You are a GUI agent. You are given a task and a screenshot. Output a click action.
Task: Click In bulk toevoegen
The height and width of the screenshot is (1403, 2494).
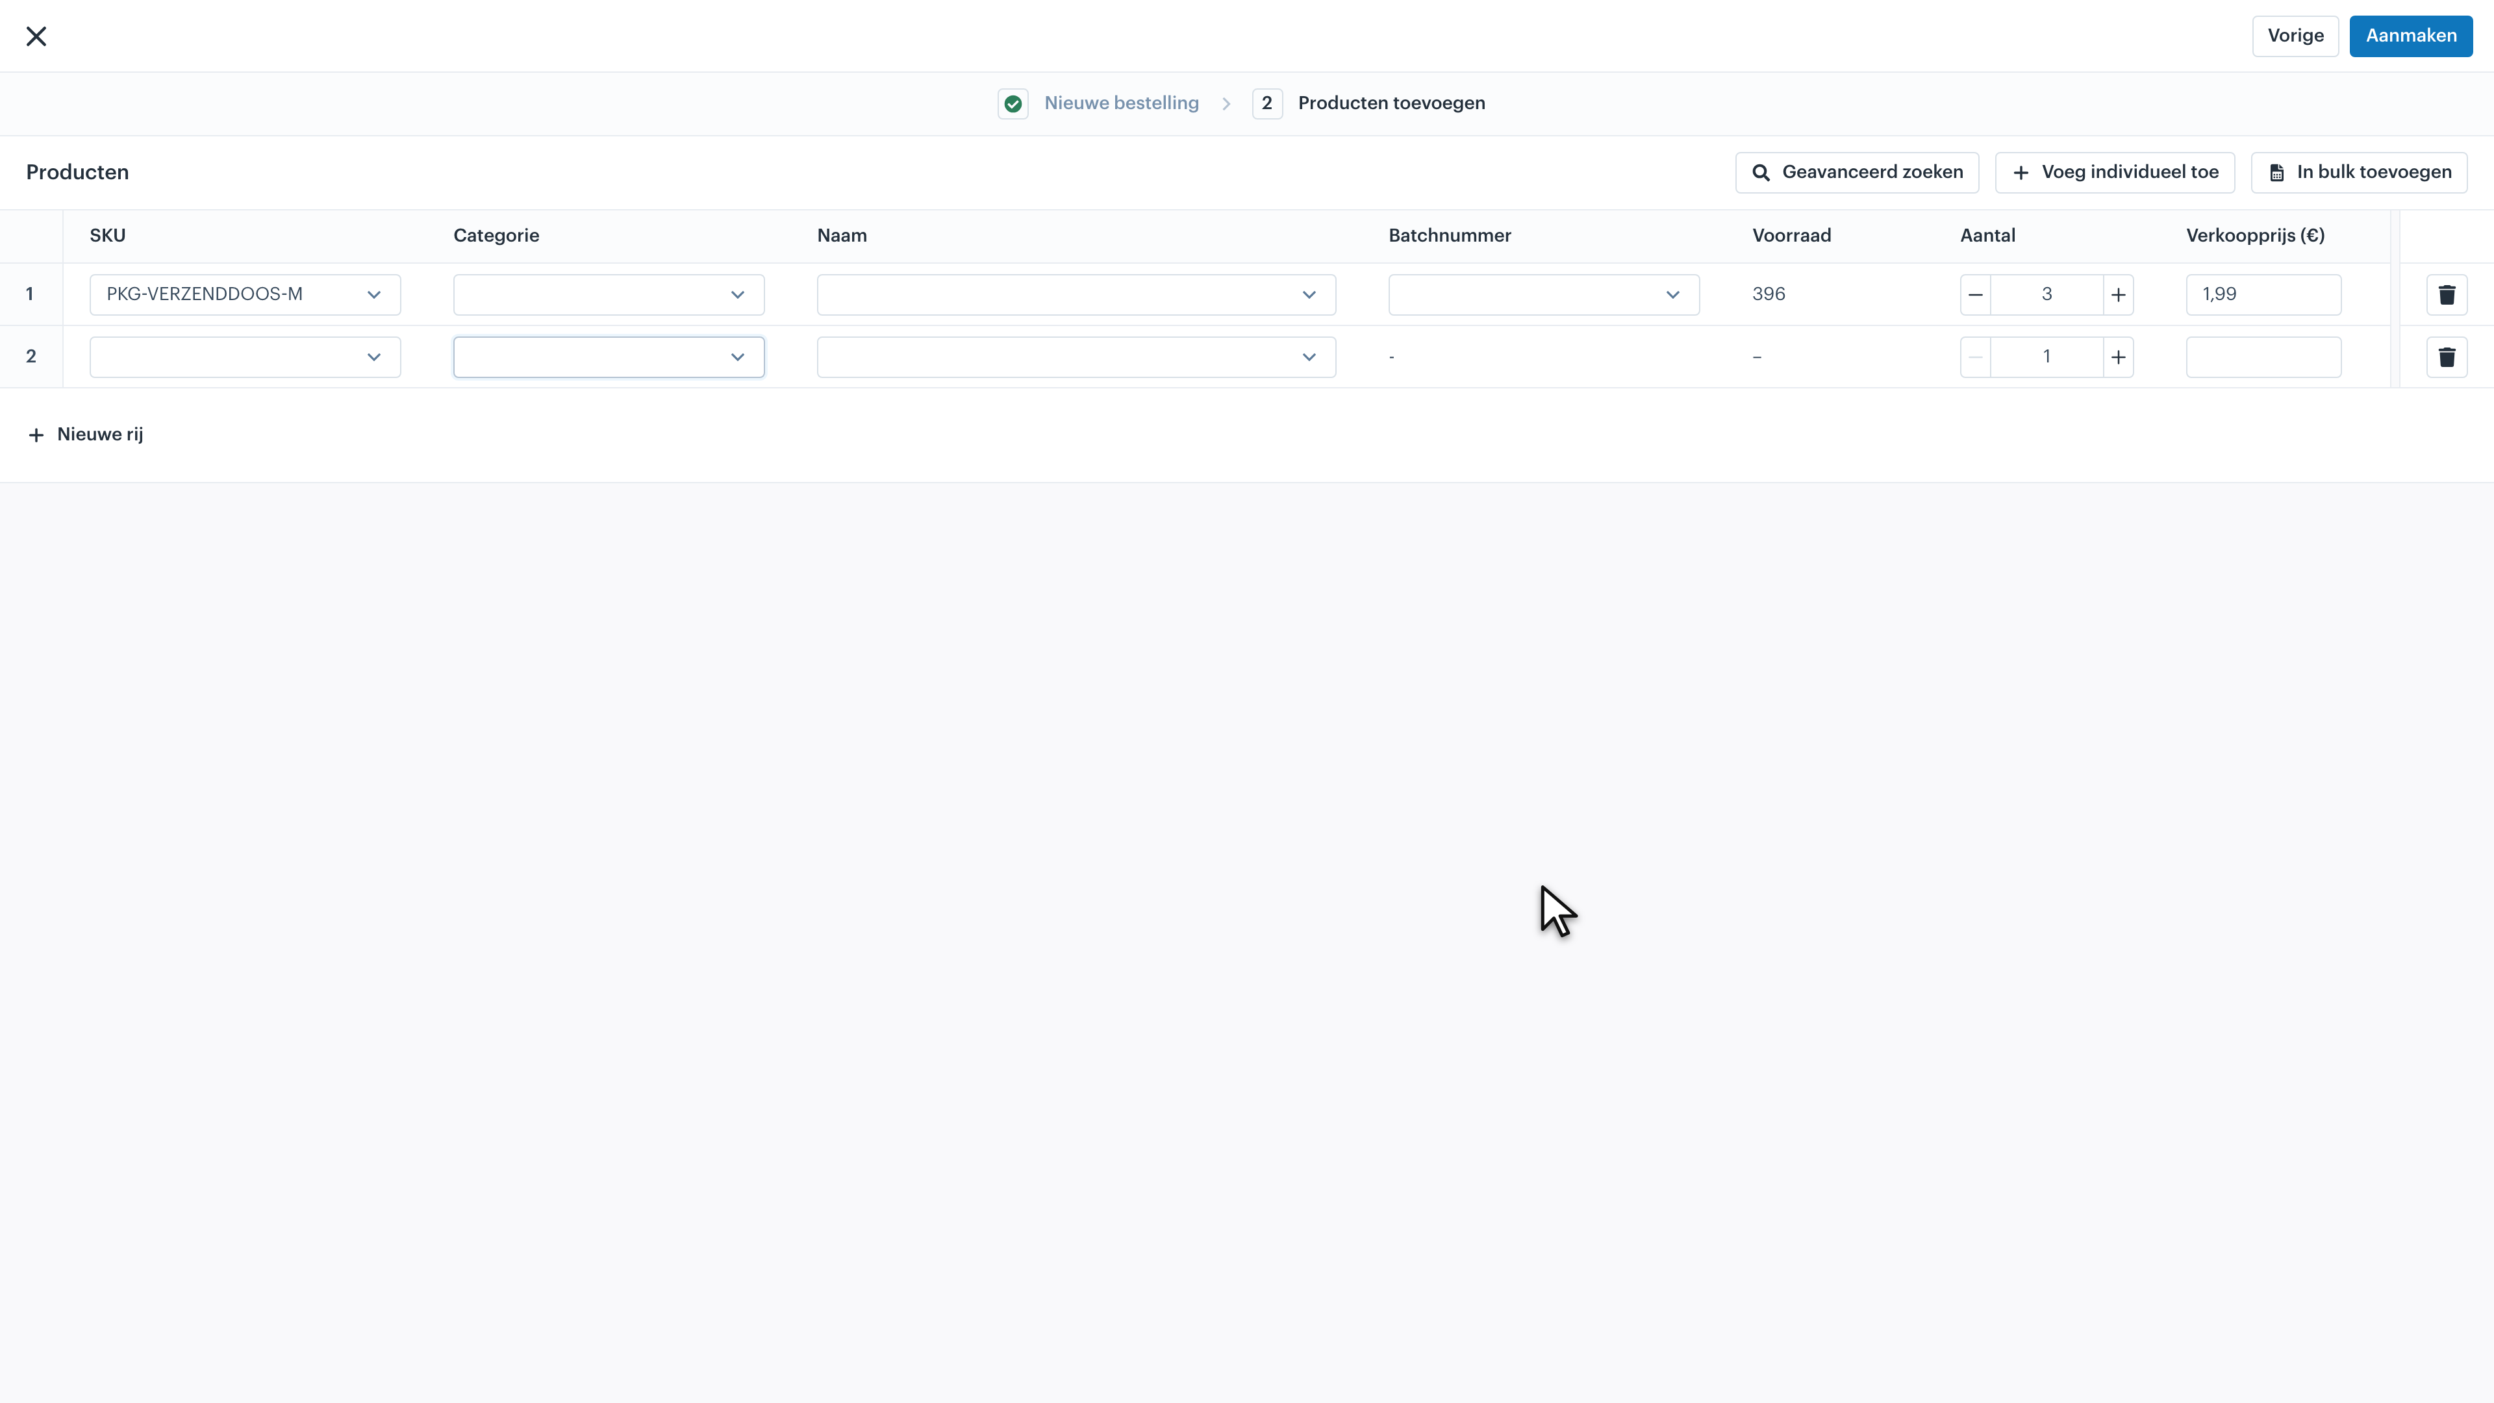coord(2358,172)
